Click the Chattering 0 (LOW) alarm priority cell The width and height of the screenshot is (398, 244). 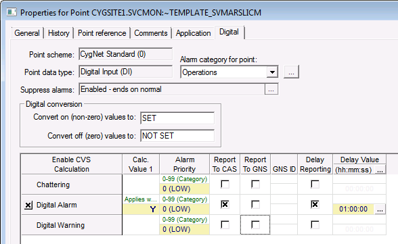(x=185, y=189)
